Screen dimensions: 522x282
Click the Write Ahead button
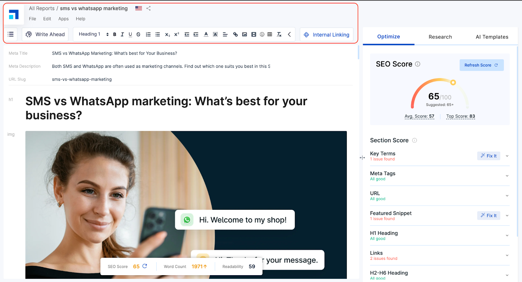tap(45, 34)
